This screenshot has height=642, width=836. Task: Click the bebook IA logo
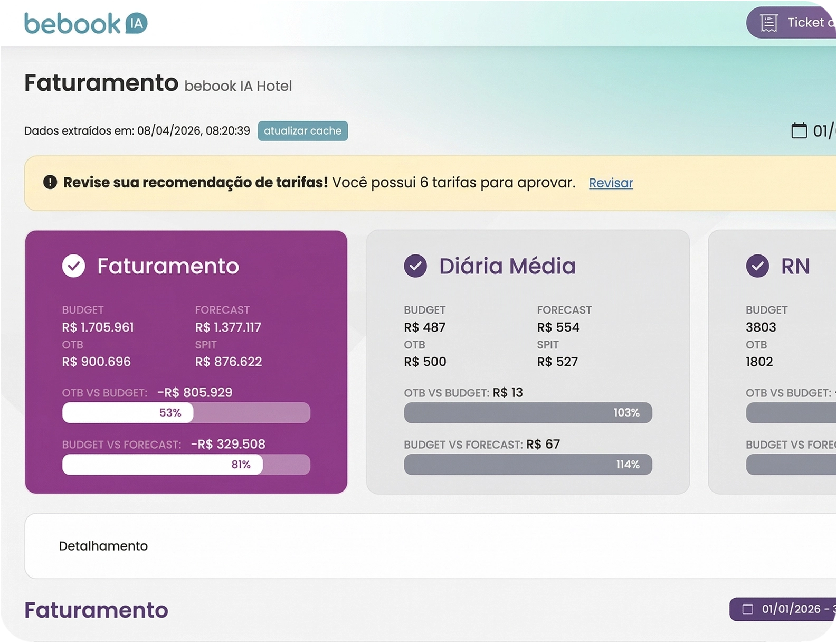pyautogui.click(x=85, y=23)
